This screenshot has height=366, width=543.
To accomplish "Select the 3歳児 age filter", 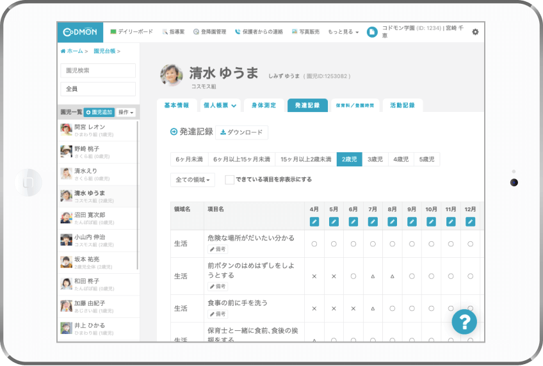I will 375,159.
